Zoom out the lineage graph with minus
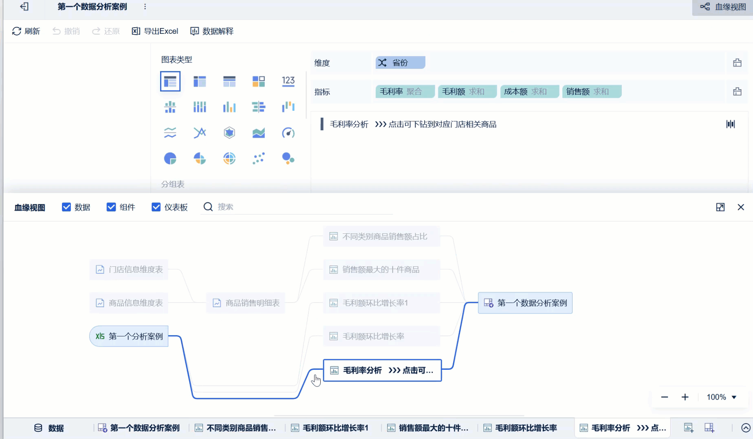This screenshot has height=439, width=753. coord(665,397)
